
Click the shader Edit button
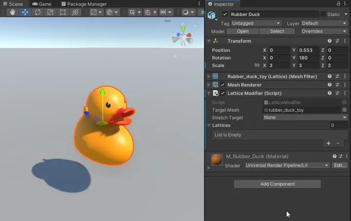click(x=340, y=165)
